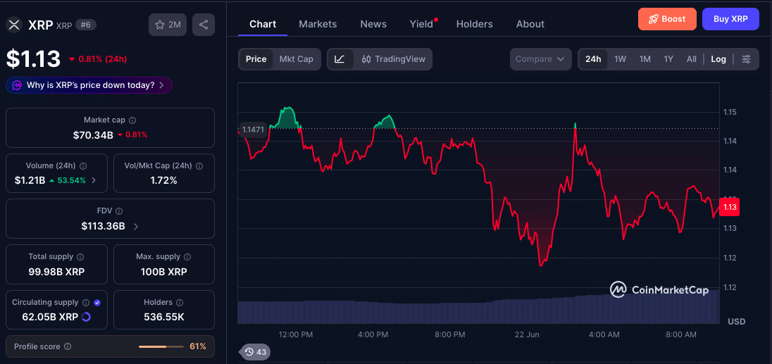Open history clock badge 43
Image resolution: width=772 pixels, height=364 pixels.
tap(255, 352)
